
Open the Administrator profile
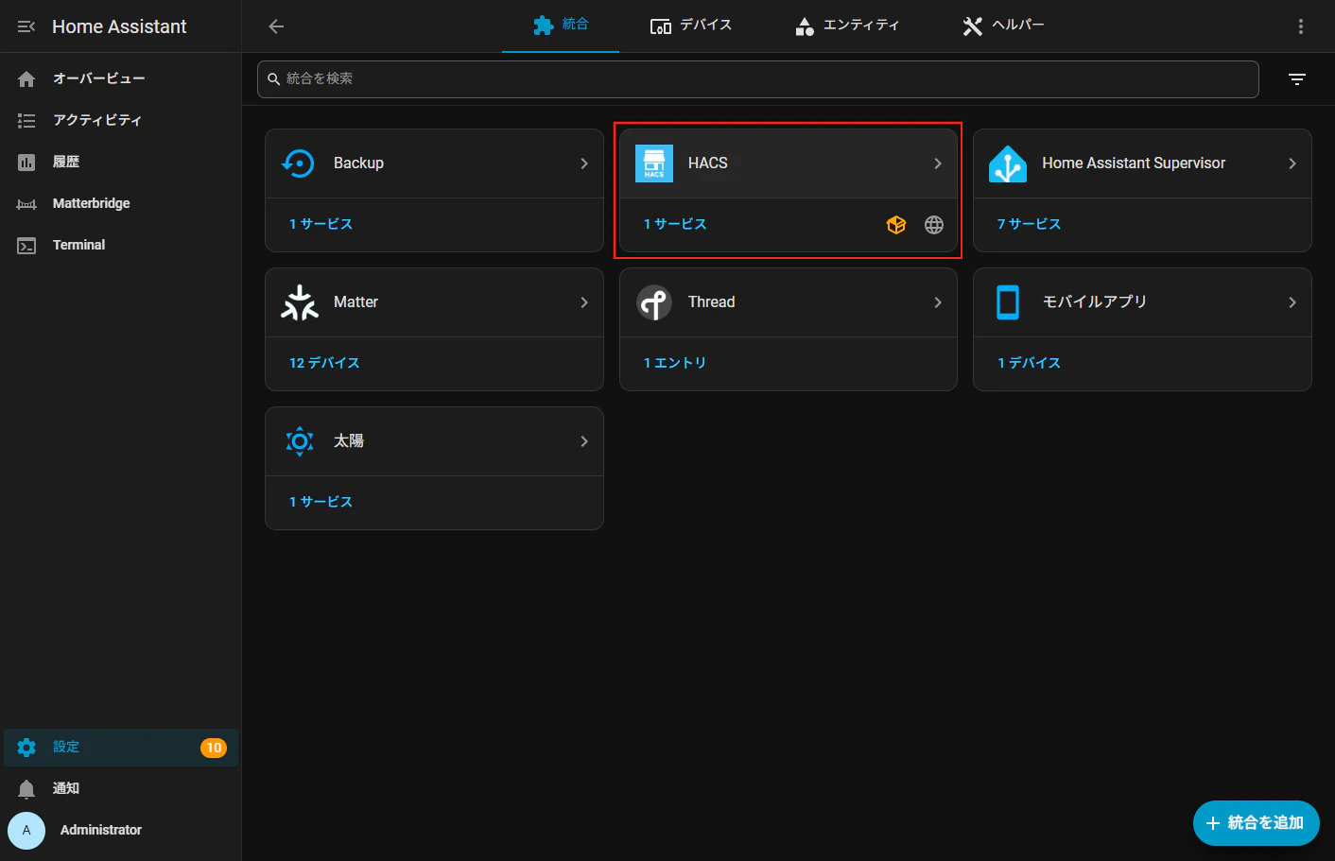pyautogui.click(x=121, y=831)
